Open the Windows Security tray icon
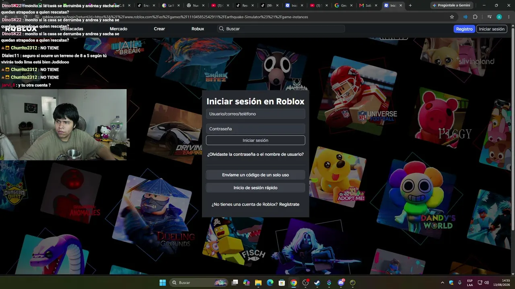 tap(451, 283)
